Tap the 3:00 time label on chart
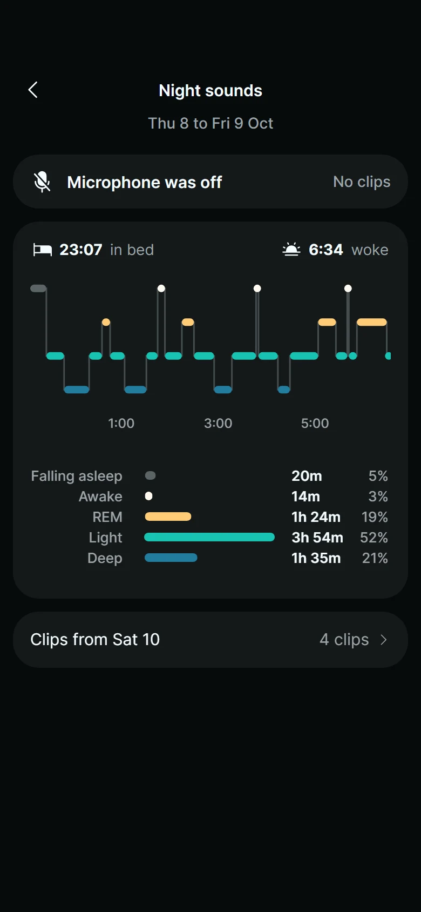The image size is (421, 912). click(x=218, y=423)
